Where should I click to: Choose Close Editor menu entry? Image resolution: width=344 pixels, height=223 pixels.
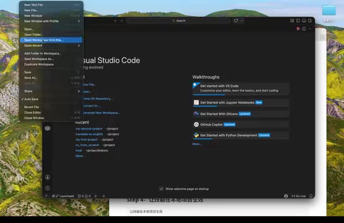(51, 113)
